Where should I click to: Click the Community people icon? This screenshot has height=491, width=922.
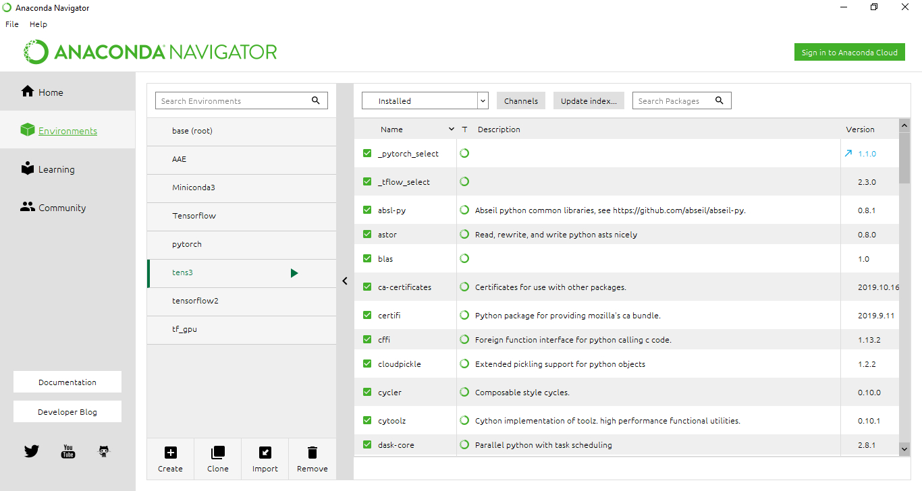28,207
